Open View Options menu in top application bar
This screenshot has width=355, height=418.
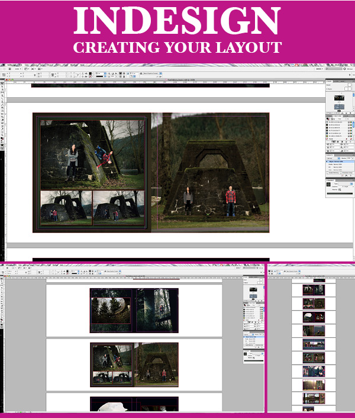point(27,69)
